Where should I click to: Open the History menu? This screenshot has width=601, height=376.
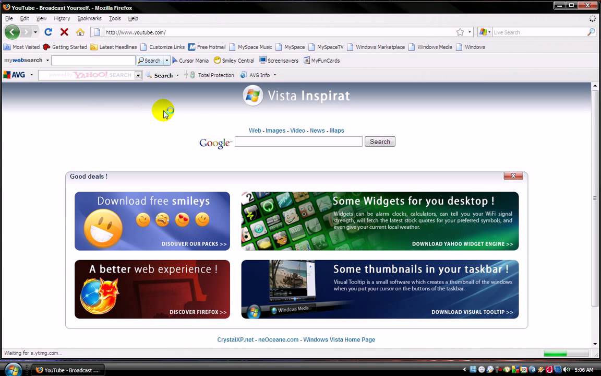62,18
